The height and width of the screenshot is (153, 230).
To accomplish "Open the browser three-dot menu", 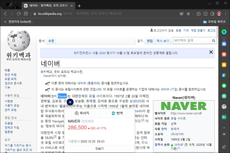I will point(225,14).
